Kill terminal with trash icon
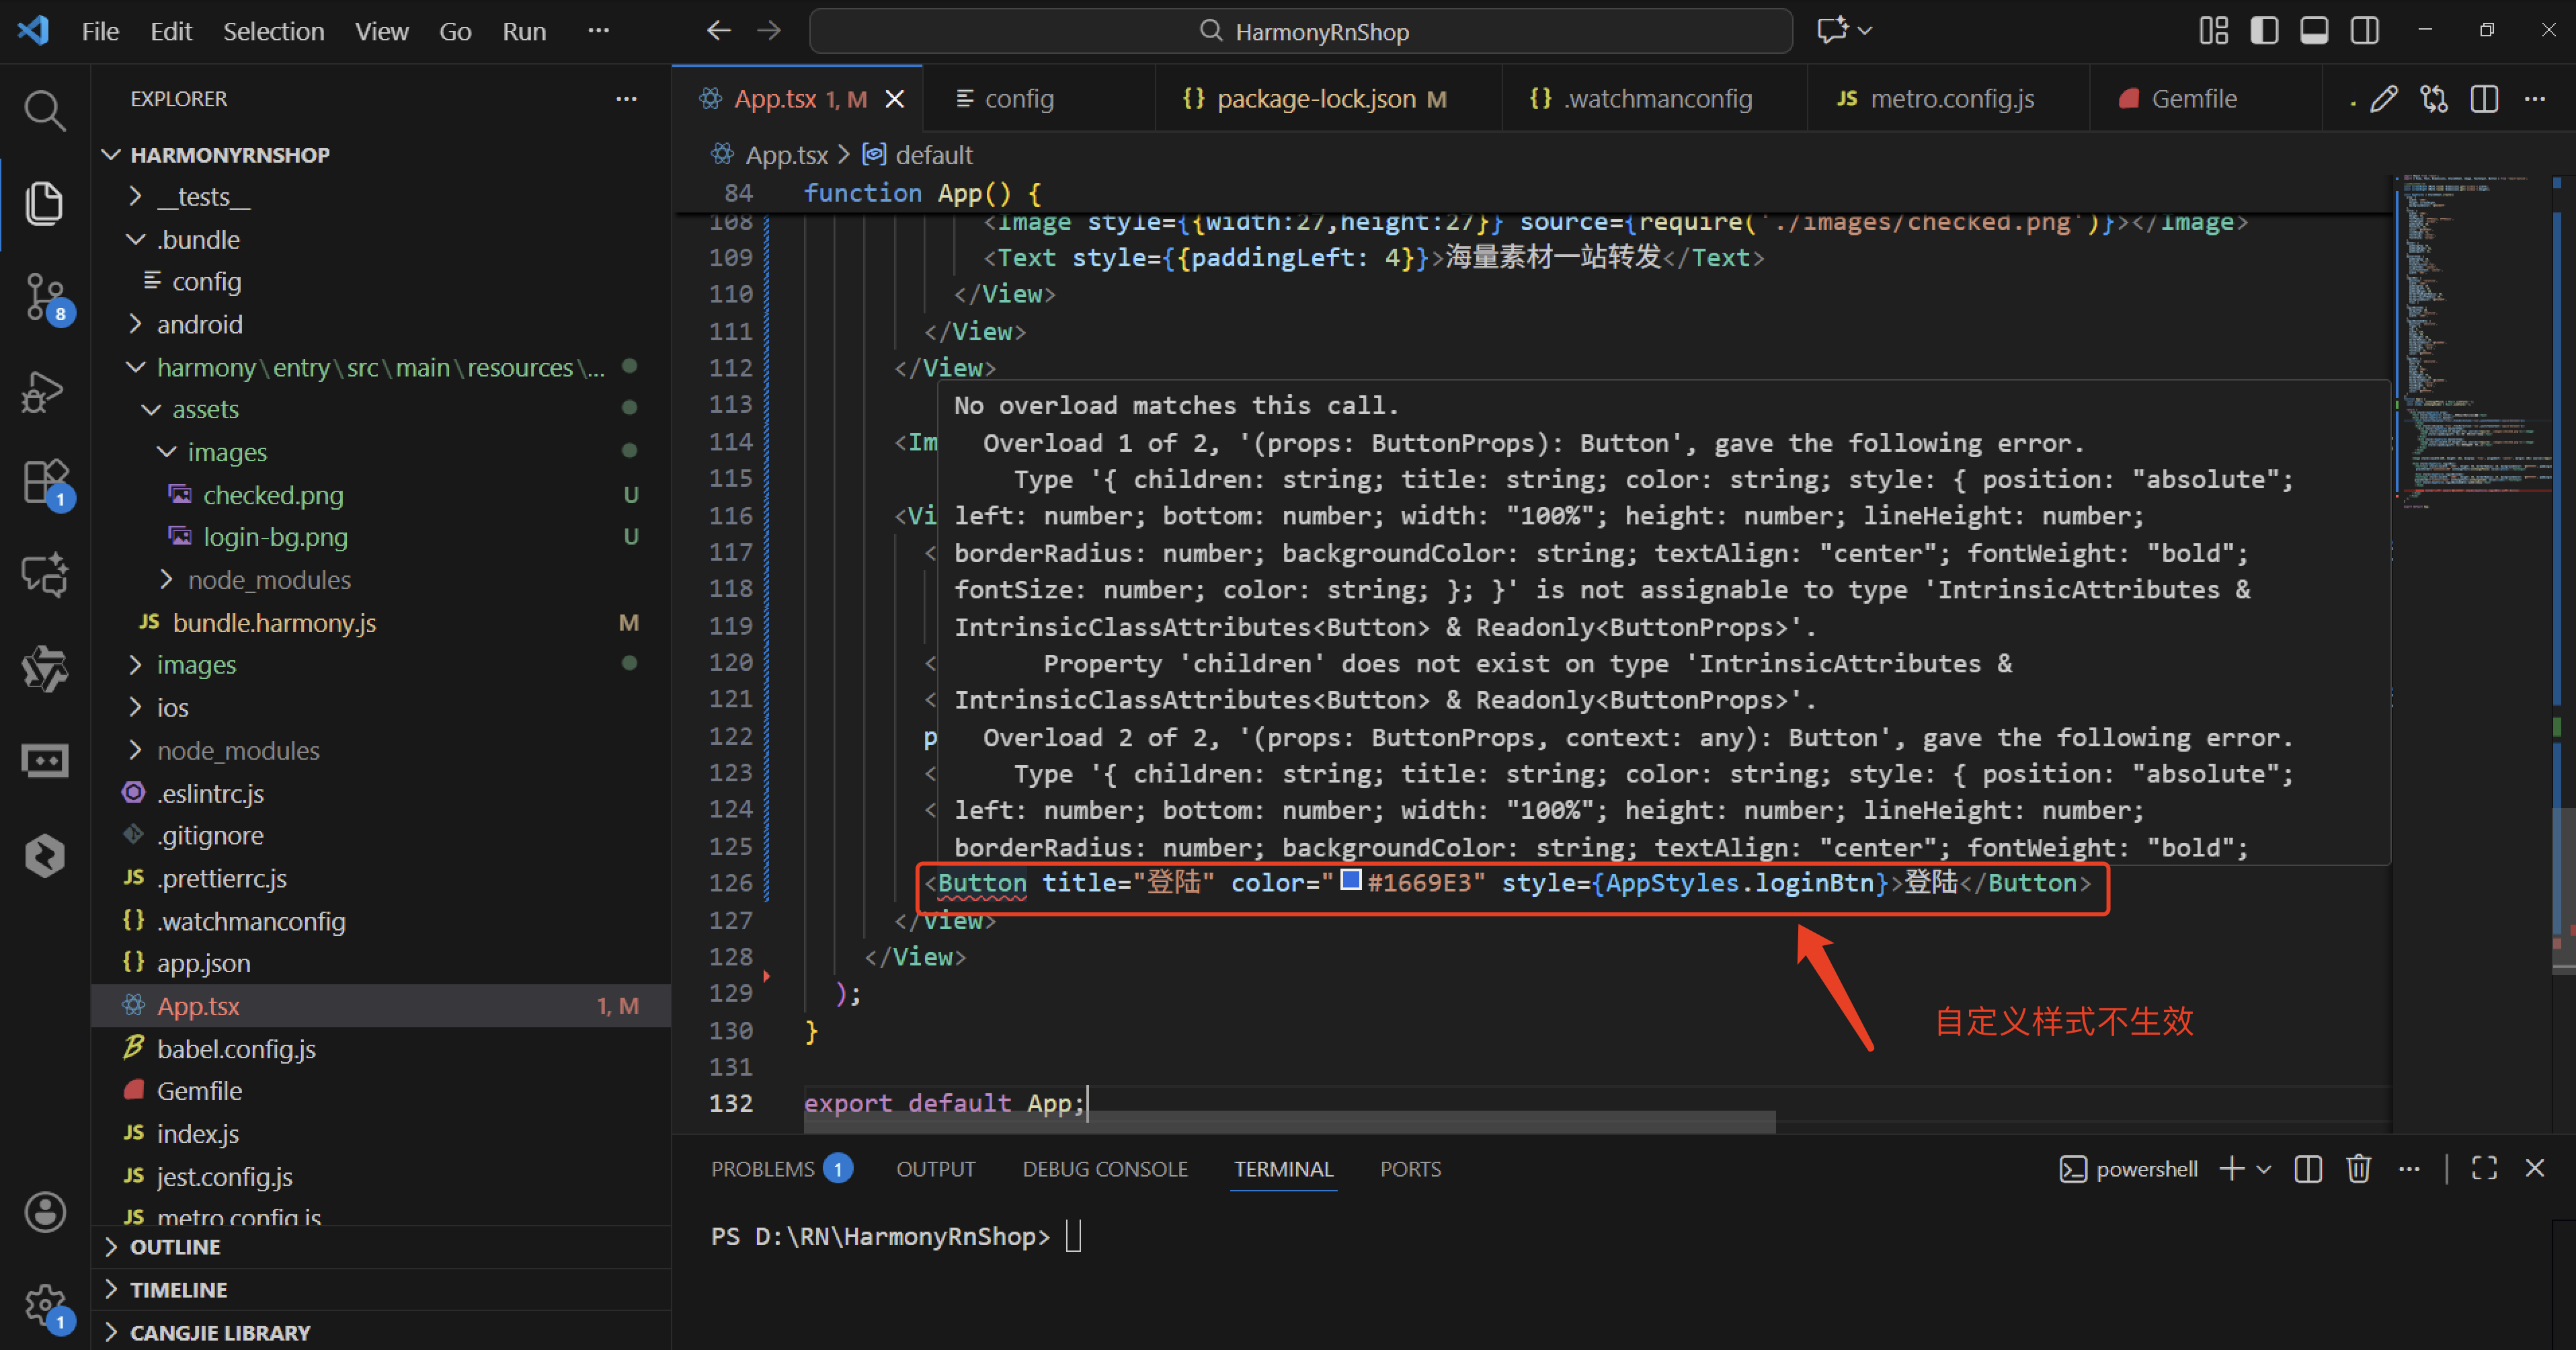This screenshot has width=2576, height=1350. click(x=2358, y=1169)
